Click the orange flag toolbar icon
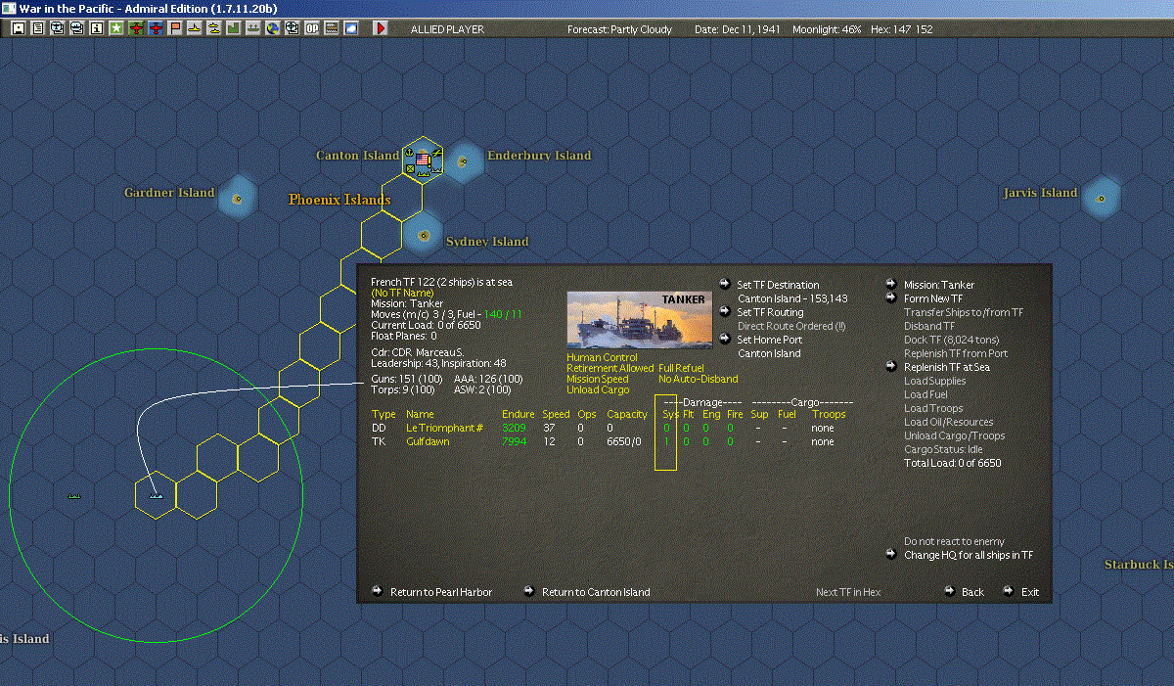This screenshot has width=1174, height=686. (x=175, y=28)
